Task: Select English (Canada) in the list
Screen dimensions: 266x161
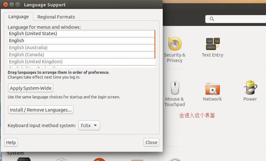Action: tap(26, 55)
